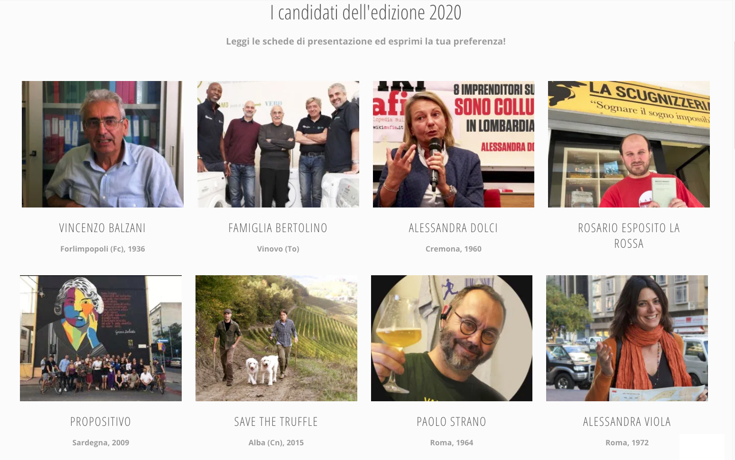This screenshot has height=460, width=735.
Task: Click the 'Forlimpopoli (Fc), 1936' caption
Action: (x=102, y=249)
